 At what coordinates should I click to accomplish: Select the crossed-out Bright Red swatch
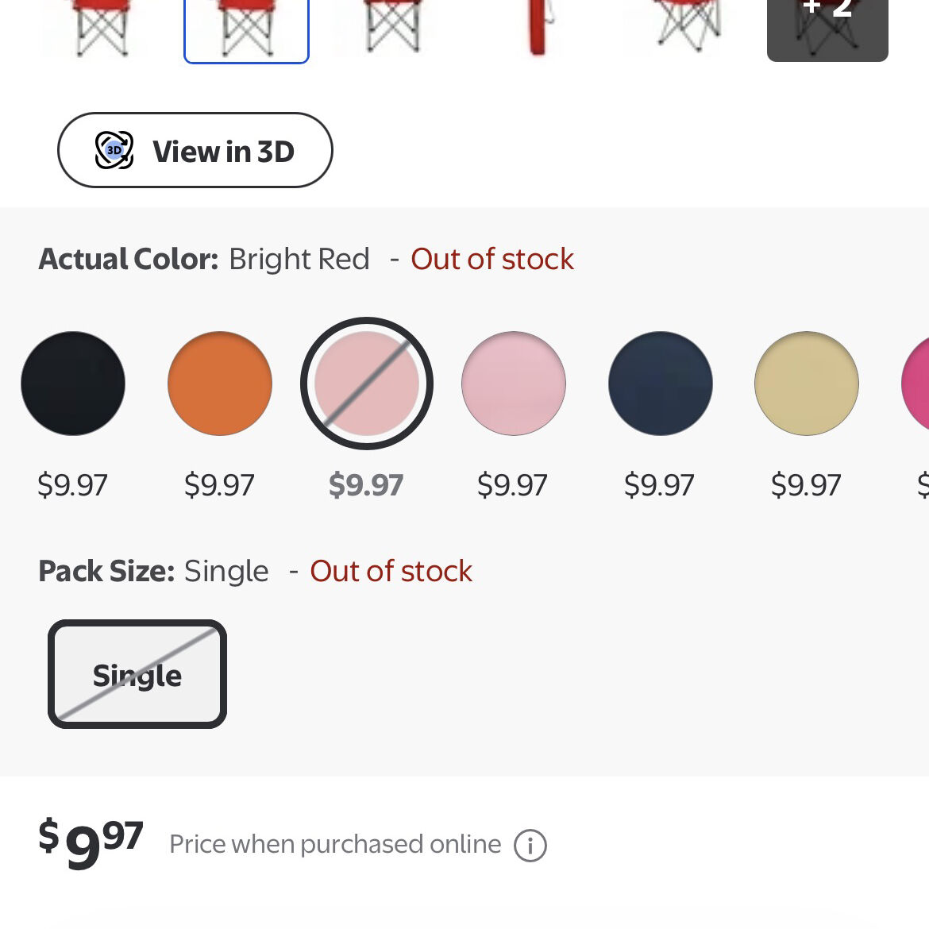367,384
